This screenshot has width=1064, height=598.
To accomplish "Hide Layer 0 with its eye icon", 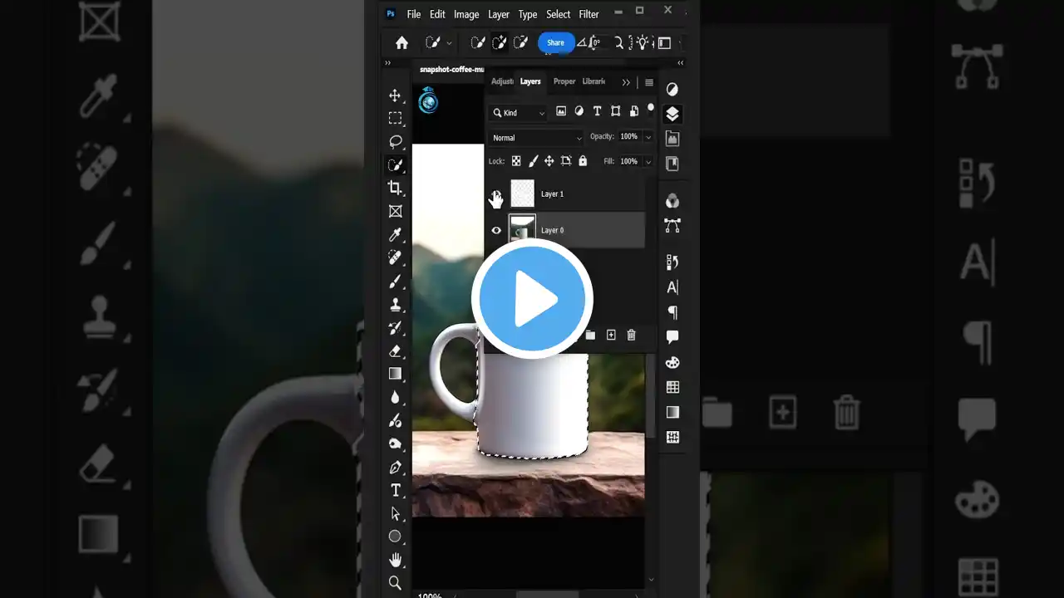I will tap(496, 231).
